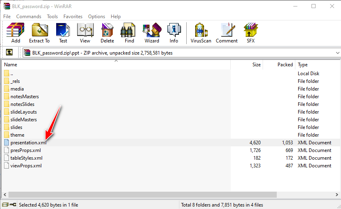Sort files by Size column header
The height and width of the screenshot is (209, 341).
(x=246, y=65)
